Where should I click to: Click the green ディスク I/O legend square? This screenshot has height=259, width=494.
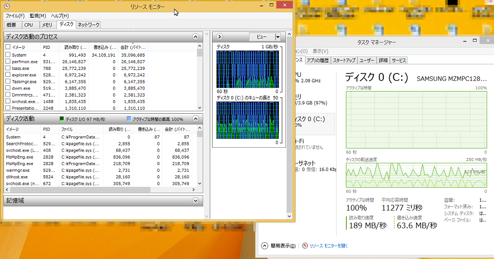coord(62,119)
